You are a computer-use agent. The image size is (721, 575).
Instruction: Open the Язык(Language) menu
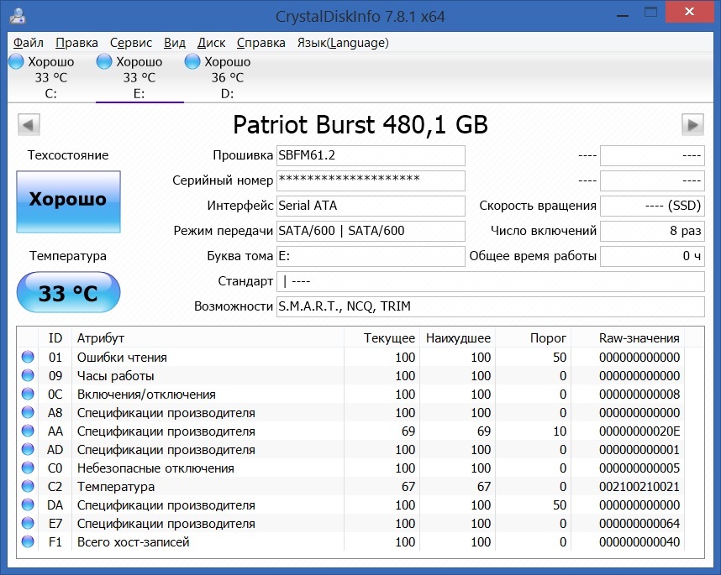[343, 43]
